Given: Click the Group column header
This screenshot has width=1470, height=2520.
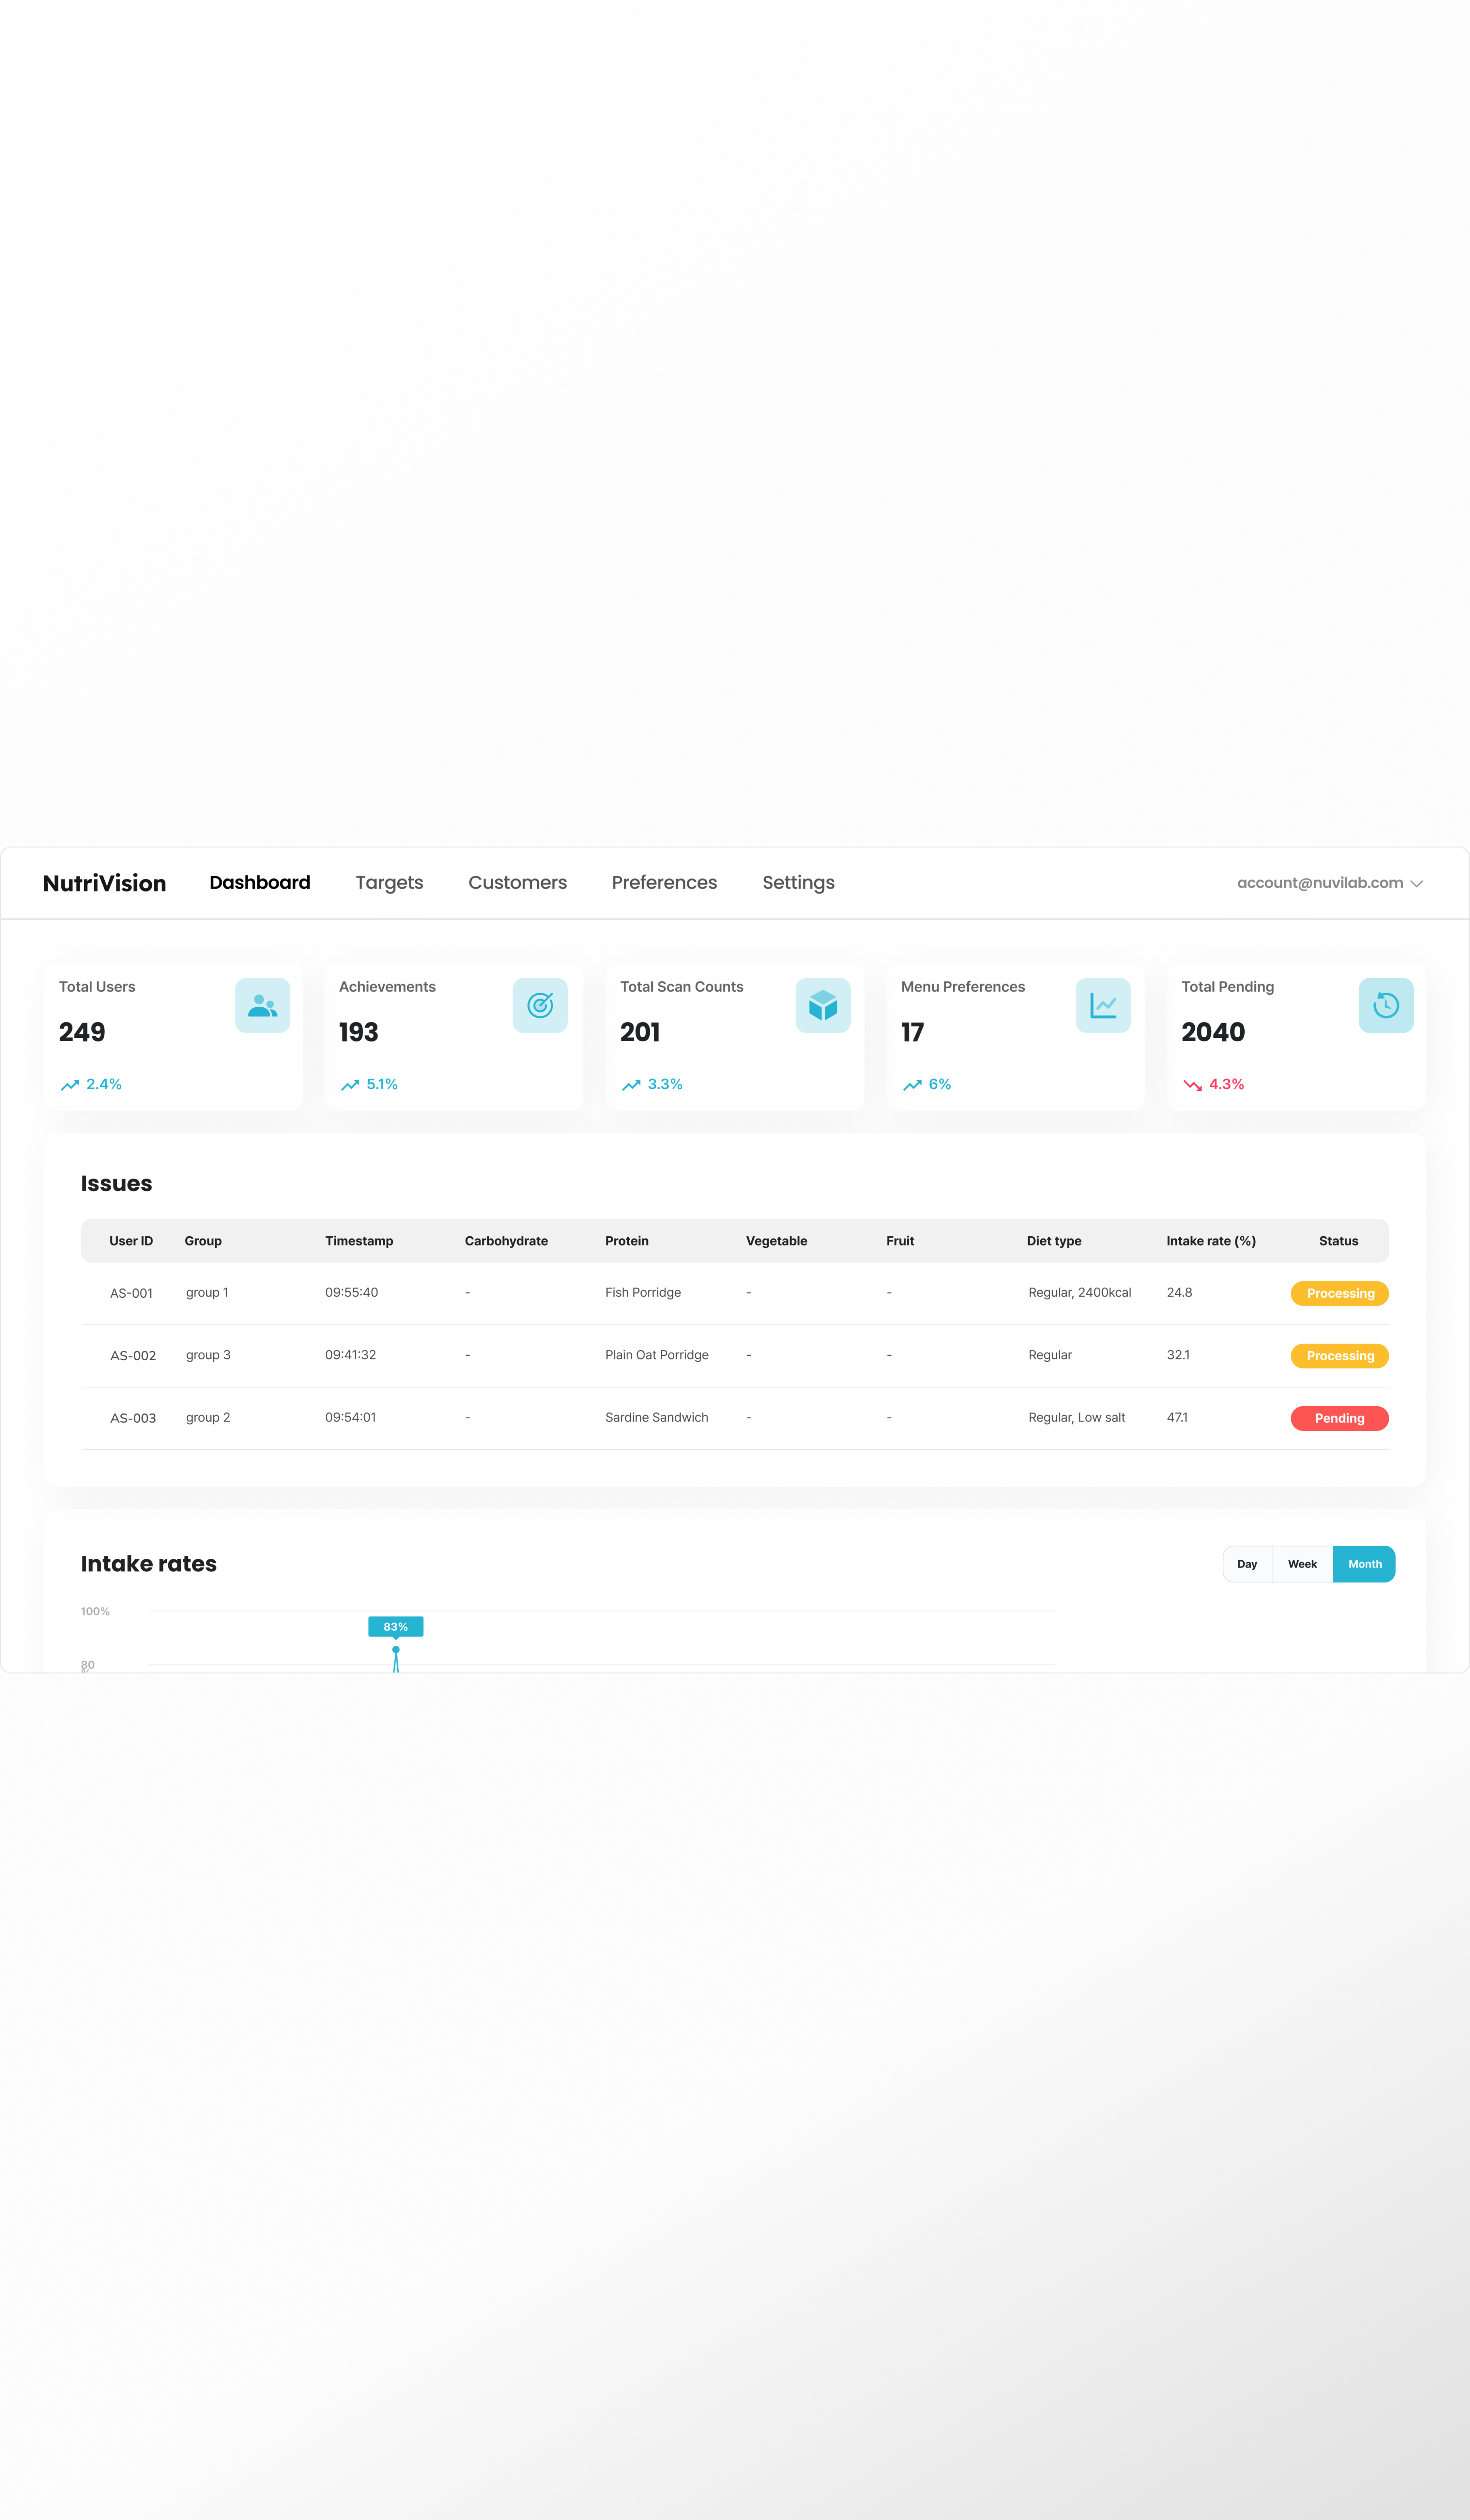Looking at the screenshot, I should coord(203,1241).
